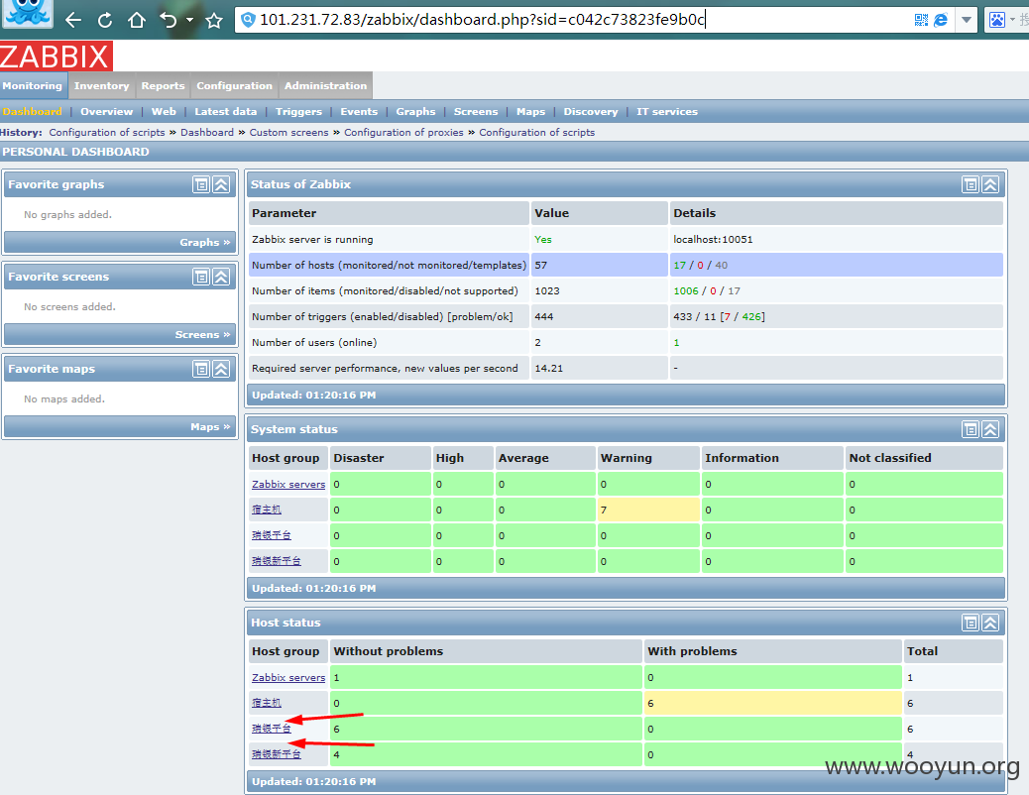Open the Maps submenu item
This screenshot has height=795, width=1029.
point(531,112)
